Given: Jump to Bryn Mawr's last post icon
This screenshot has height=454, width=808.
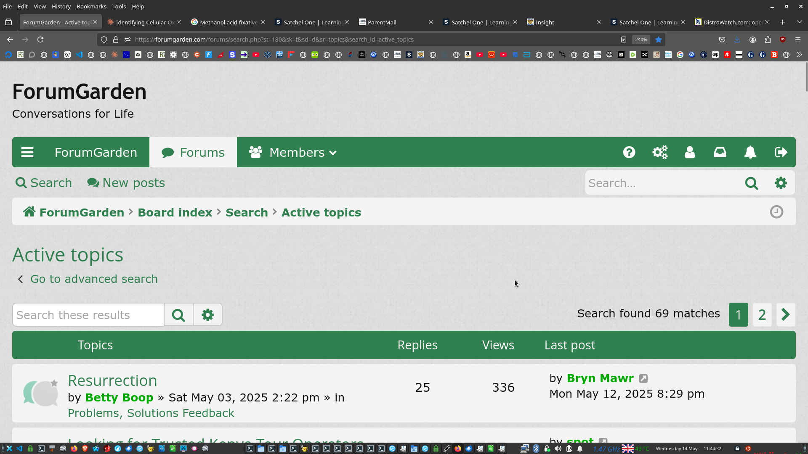Looking at the screenshot, I should pyautogui.click(x=643, y=378).
